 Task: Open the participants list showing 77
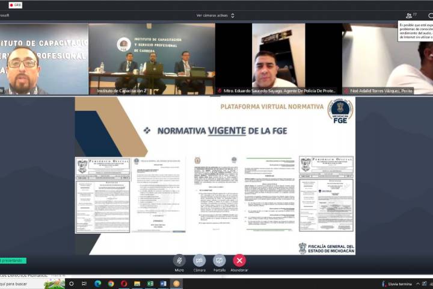411,15
